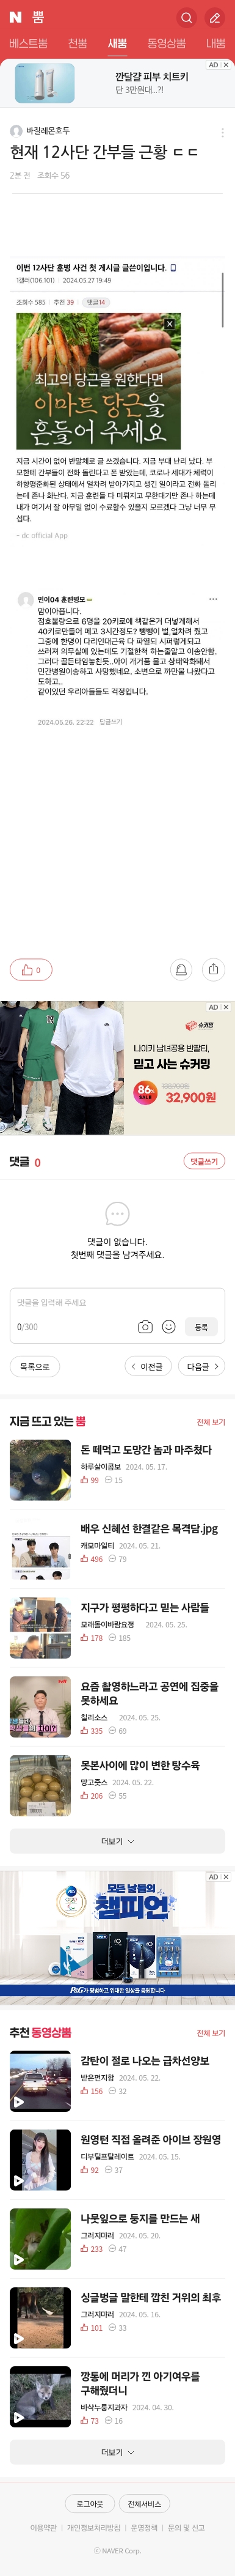Viewport: 235px width, 2576px height.
Task: Toggle the like thumbs-up button
Action: [31, 969]
